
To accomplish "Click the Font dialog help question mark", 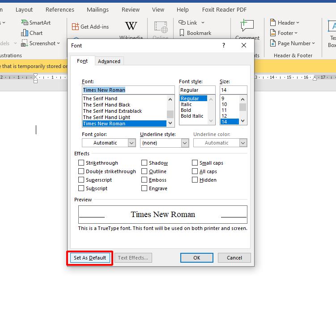I will 224,46.
